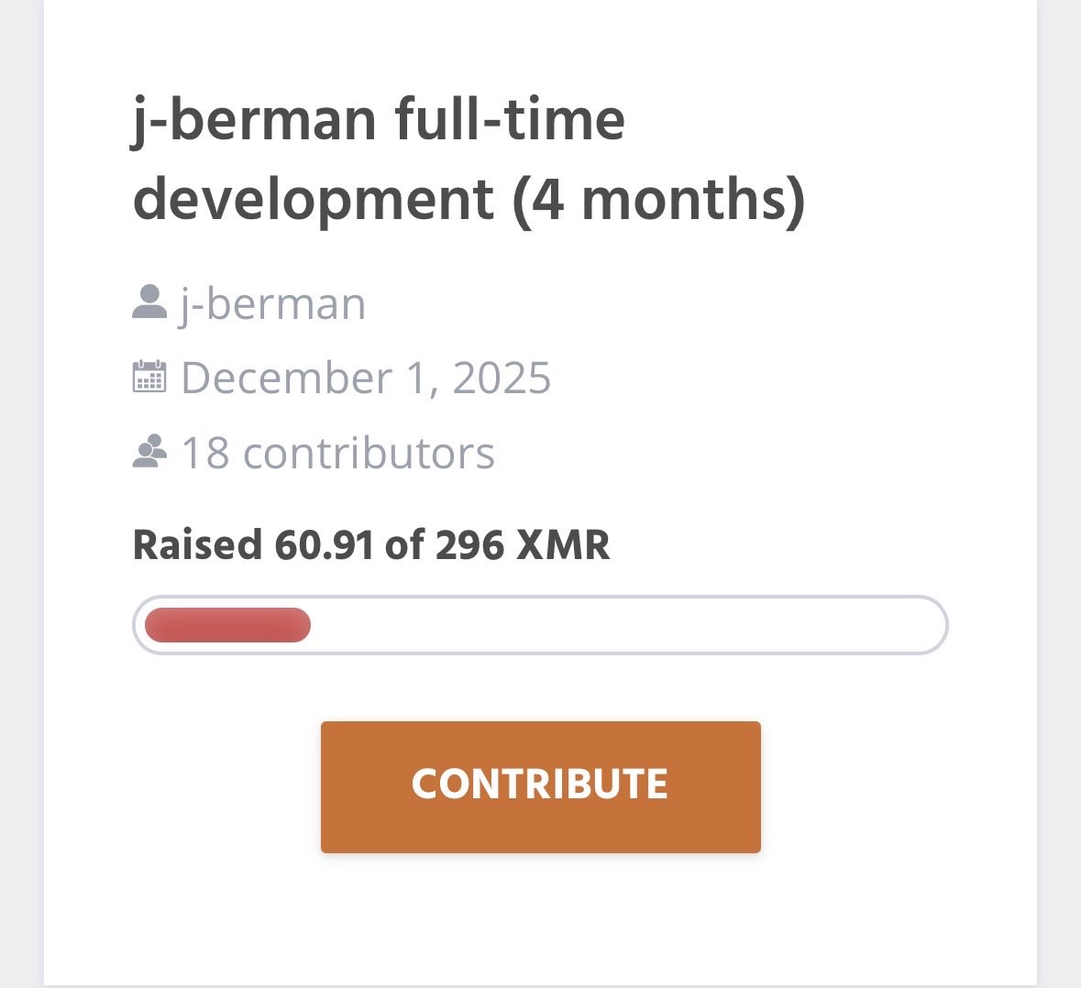Screen dimensions: 1081x988
Task: Click the red filled portion of funding bar
Action: (227, 625)
